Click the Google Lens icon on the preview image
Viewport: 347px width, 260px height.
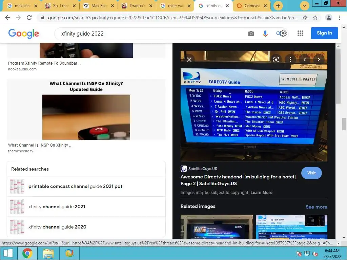click(x=276, y=60)
